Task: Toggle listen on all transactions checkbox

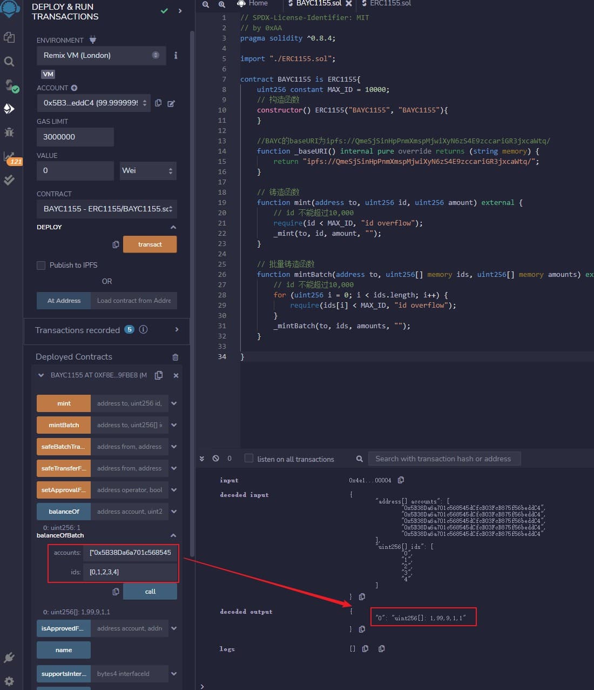Action: pos(249,459)
